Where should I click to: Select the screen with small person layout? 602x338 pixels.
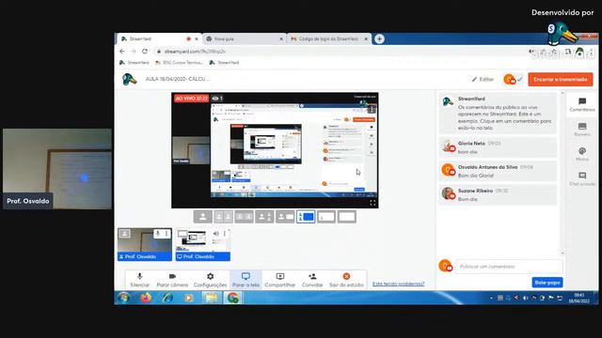pyautogui.click(x=326, y=217)
